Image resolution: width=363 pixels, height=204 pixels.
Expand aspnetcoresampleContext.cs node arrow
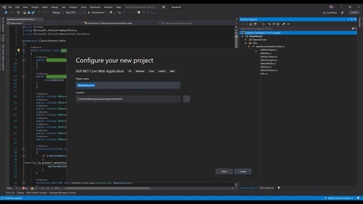click(x=249, y=46)
